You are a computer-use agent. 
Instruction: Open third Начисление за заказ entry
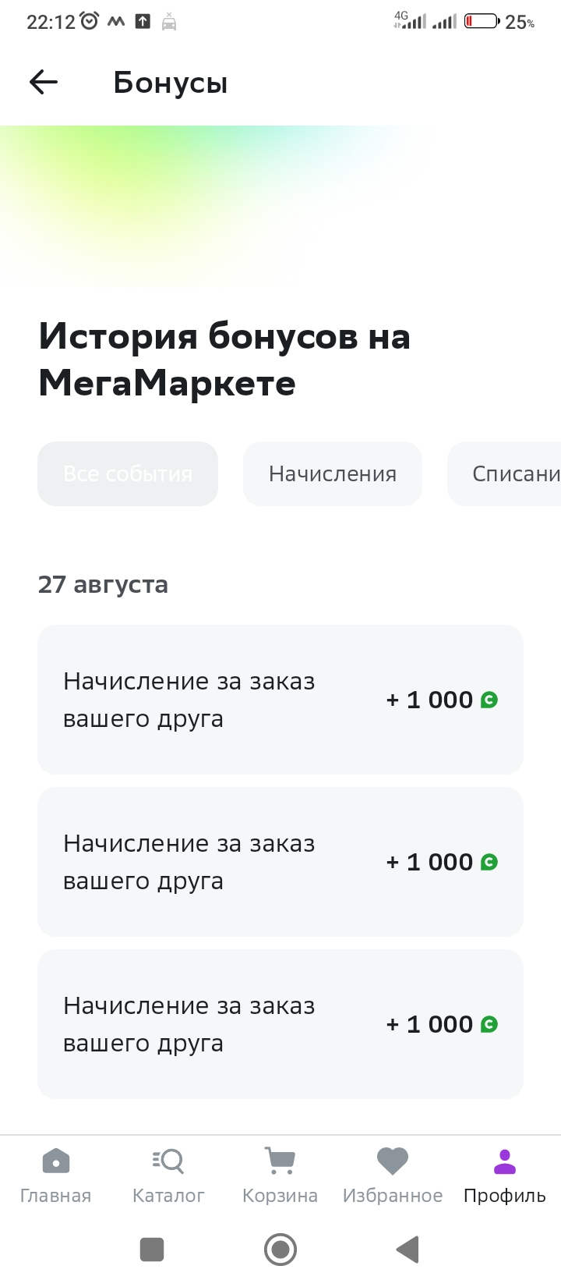[x=280, y=1024]
